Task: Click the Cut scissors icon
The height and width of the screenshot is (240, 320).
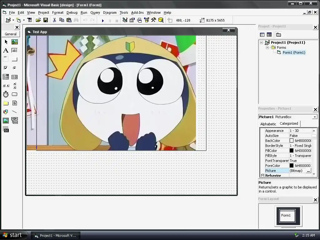Action: click(54, 20)
